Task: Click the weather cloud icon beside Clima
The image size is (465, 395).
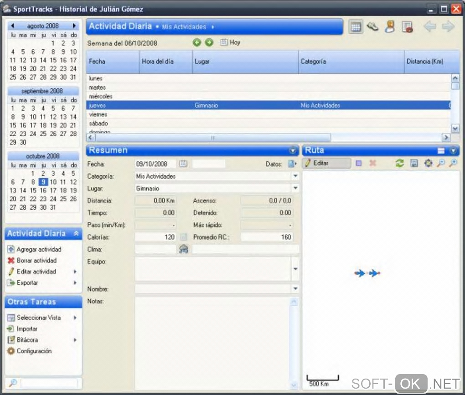Action: click(x=184, y=249)
